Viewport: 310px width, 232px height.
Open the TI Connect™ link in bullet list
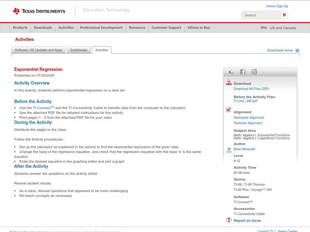tap(43, 108)
